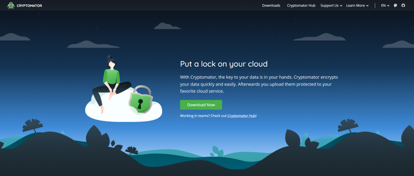Expand the Learn More dropdown
This screenshot has width=414, height=176.
tap(357, 6)
